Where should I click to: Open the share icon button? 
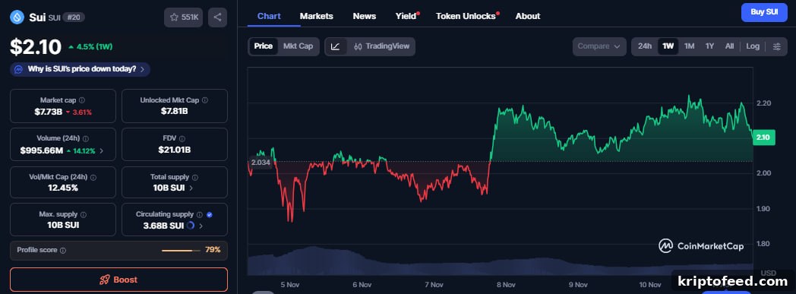(x=217, y=17)
